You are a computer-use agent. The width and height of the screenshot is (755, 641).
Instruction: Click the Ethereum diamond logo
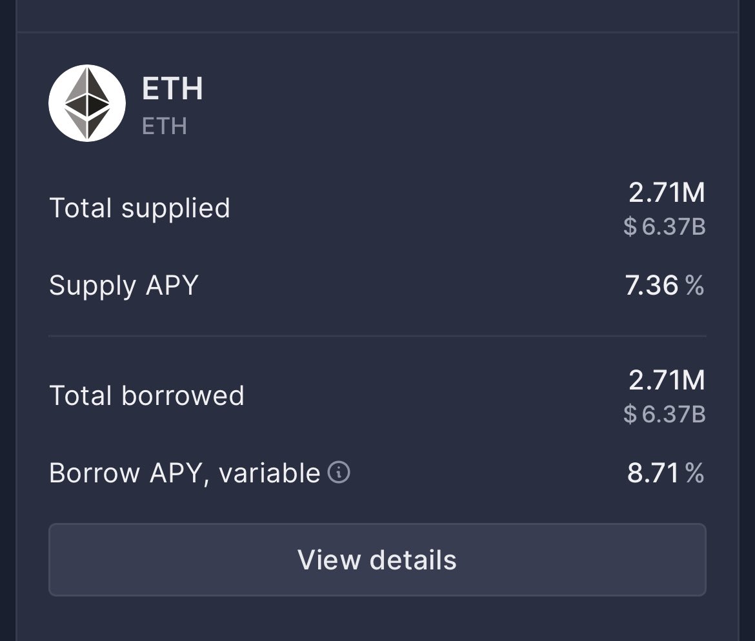[x=87, y=103]
